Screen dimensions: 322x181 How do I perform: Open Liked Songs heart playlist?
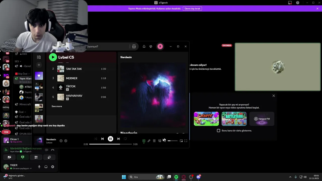[39, 76]
